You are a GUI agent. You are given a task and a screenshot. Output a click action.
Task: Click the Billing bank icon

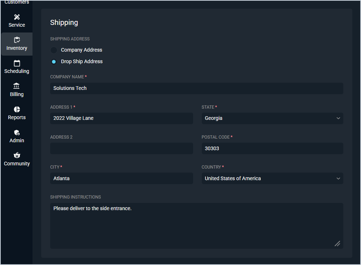[17, 86]
